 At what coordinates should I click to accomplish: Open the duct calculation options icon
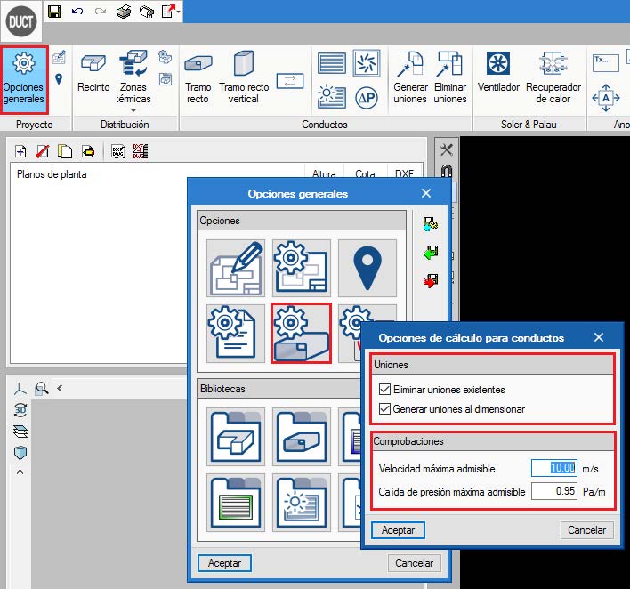tap(301, 333)
